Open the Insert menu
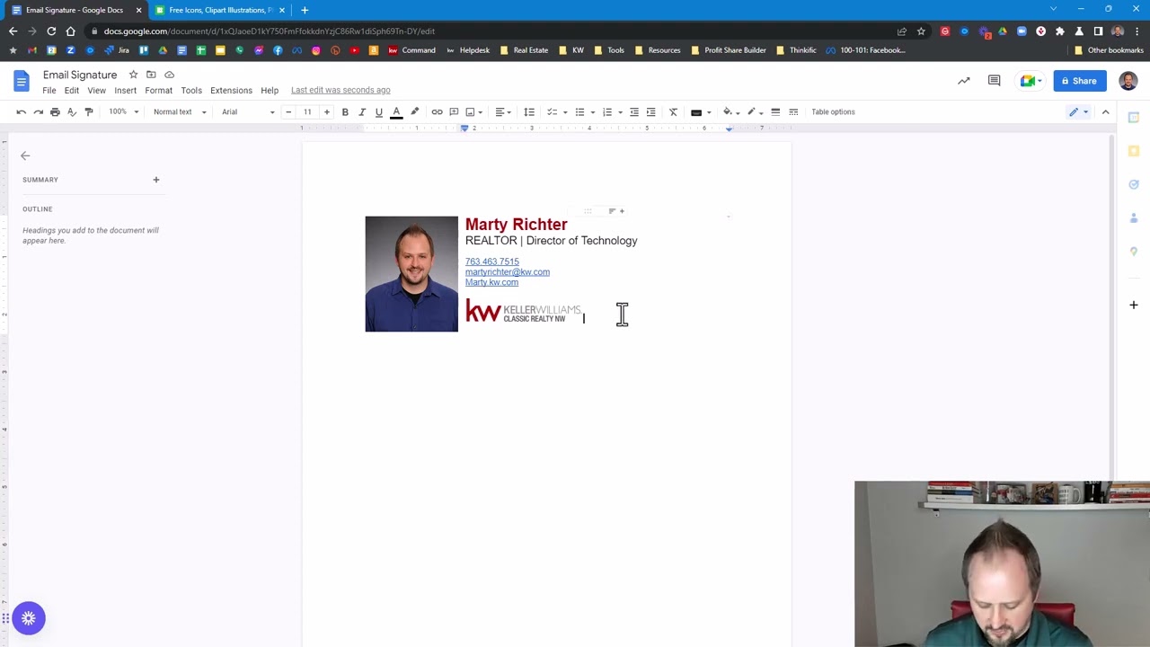The width and height of the screenshot is (1150, 647). [125, 90]
